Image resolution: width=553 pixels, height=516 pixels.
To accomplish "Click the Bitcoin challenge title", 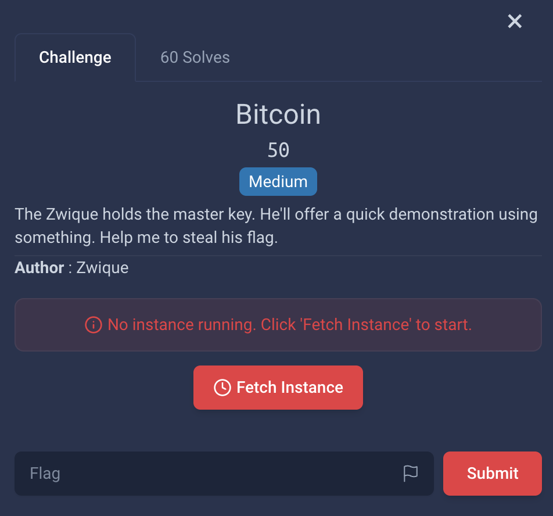I will click(278, 114).
